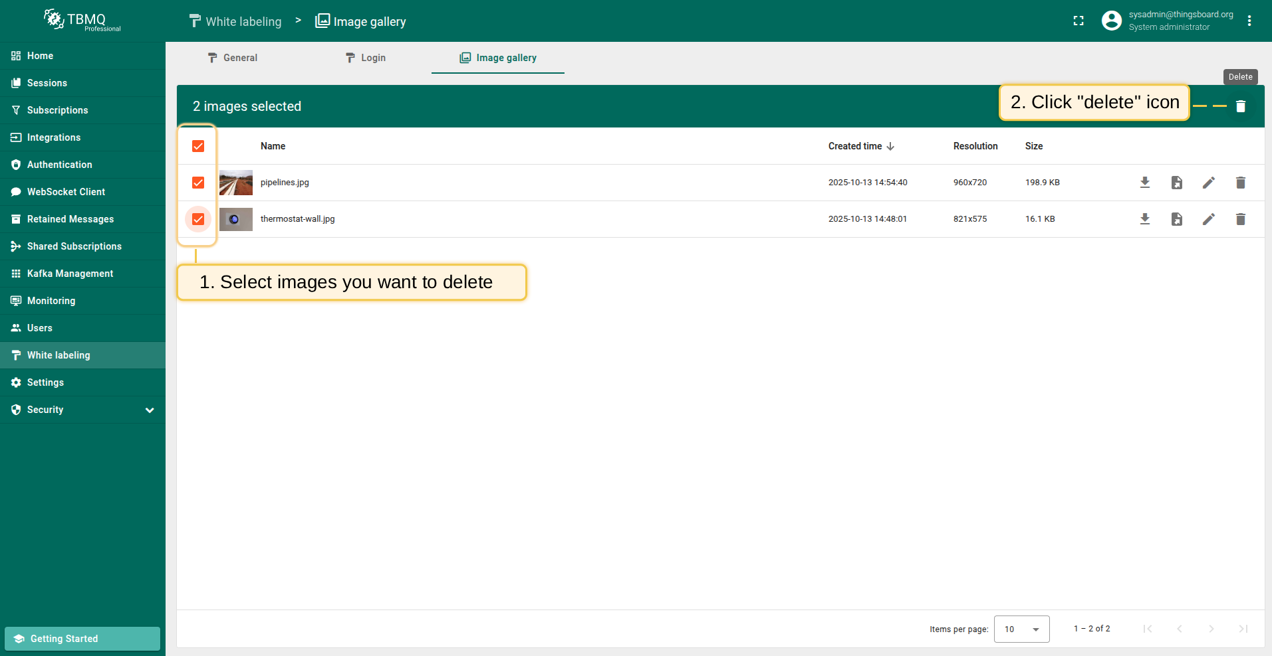The width and height of the screenshot is (1272, 656).
Task: Export thermostat-wall.jpg to JSON file
Action: (x=1176, y=219)
